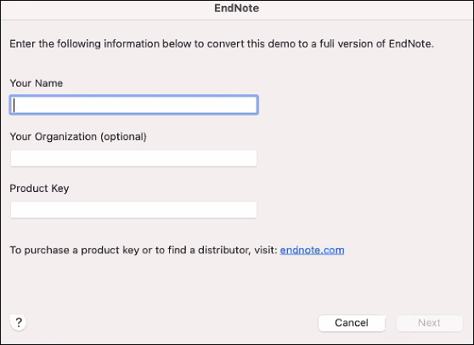The height and width of the screenshot is (345, 474).
Task: Click the "Your Name" label
Action: coord(37,83)
